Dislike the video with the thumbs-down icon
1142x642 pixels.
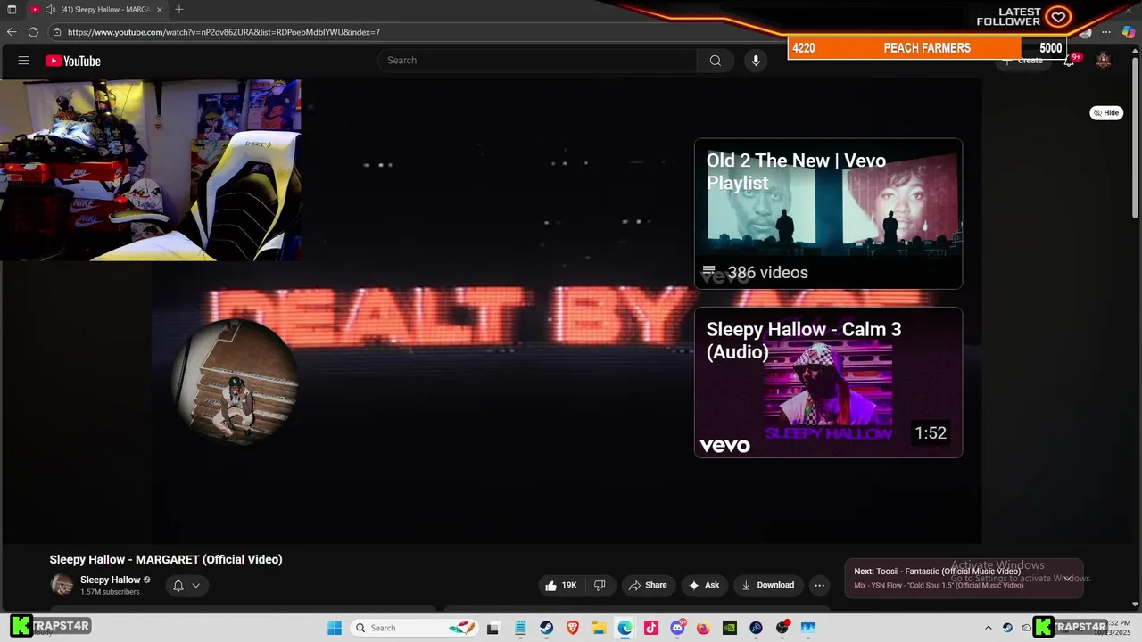pyautogui.click(x=600, y=585)
